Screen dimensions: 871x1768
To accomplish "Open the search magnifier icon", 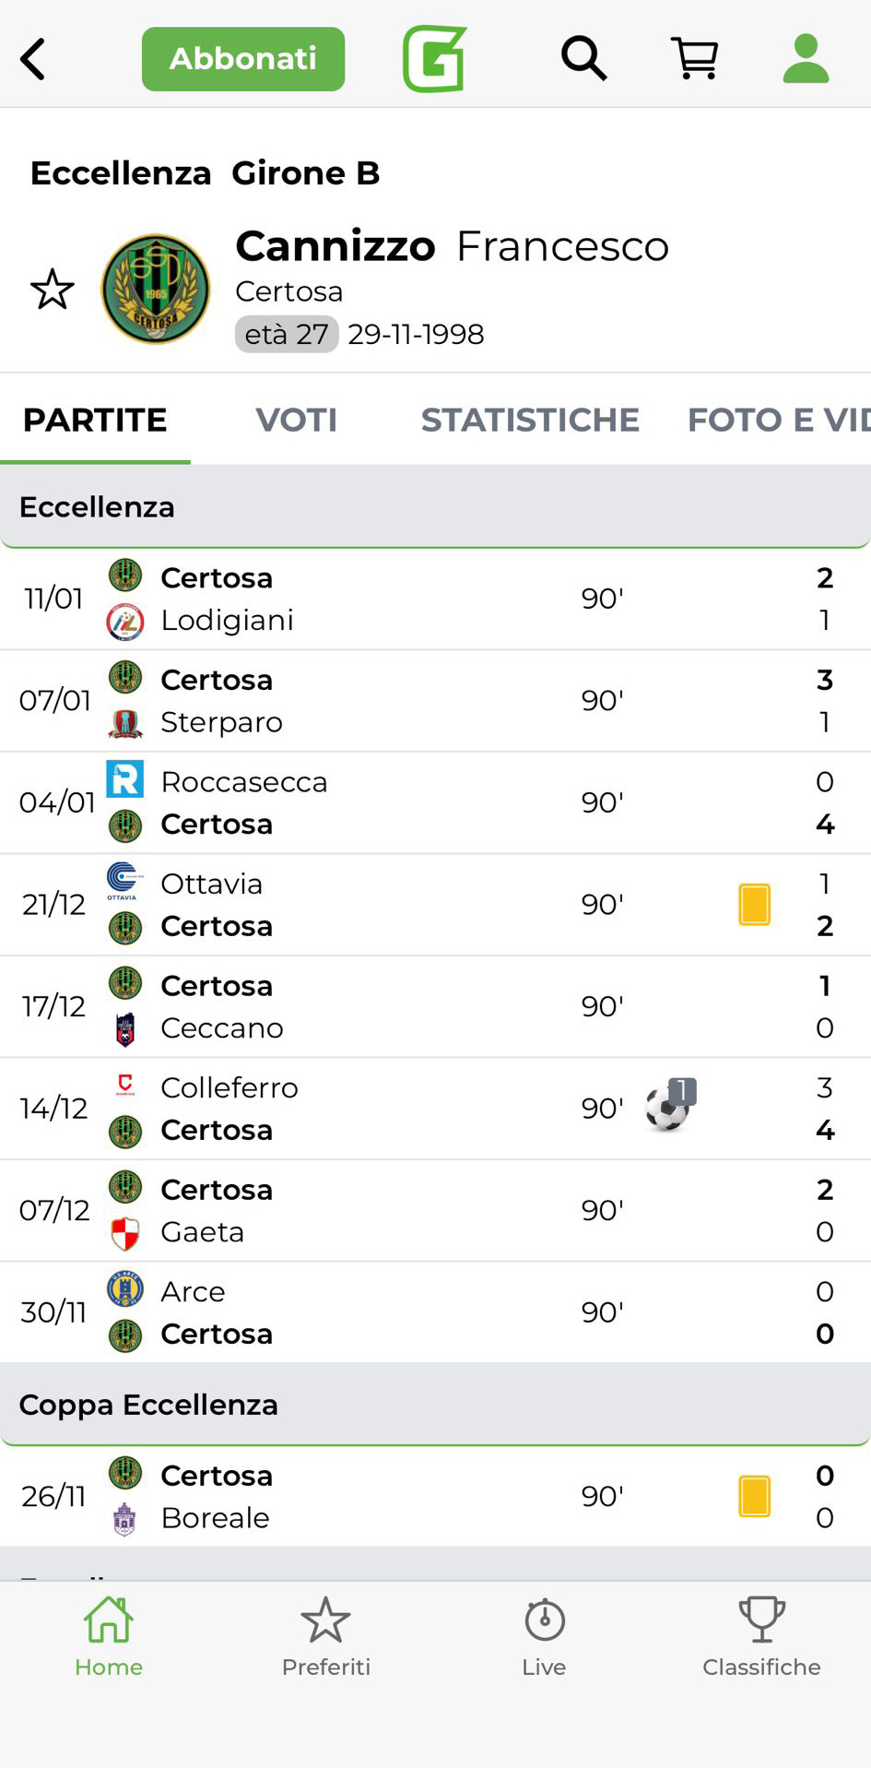I will click(x=583, y=60).
